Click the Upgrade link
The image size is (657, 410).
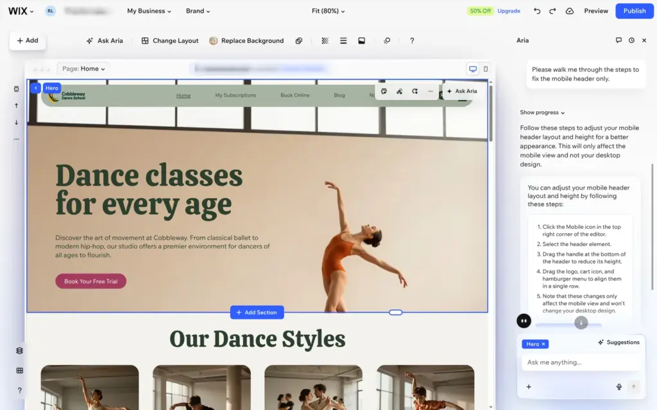[509, 12]
